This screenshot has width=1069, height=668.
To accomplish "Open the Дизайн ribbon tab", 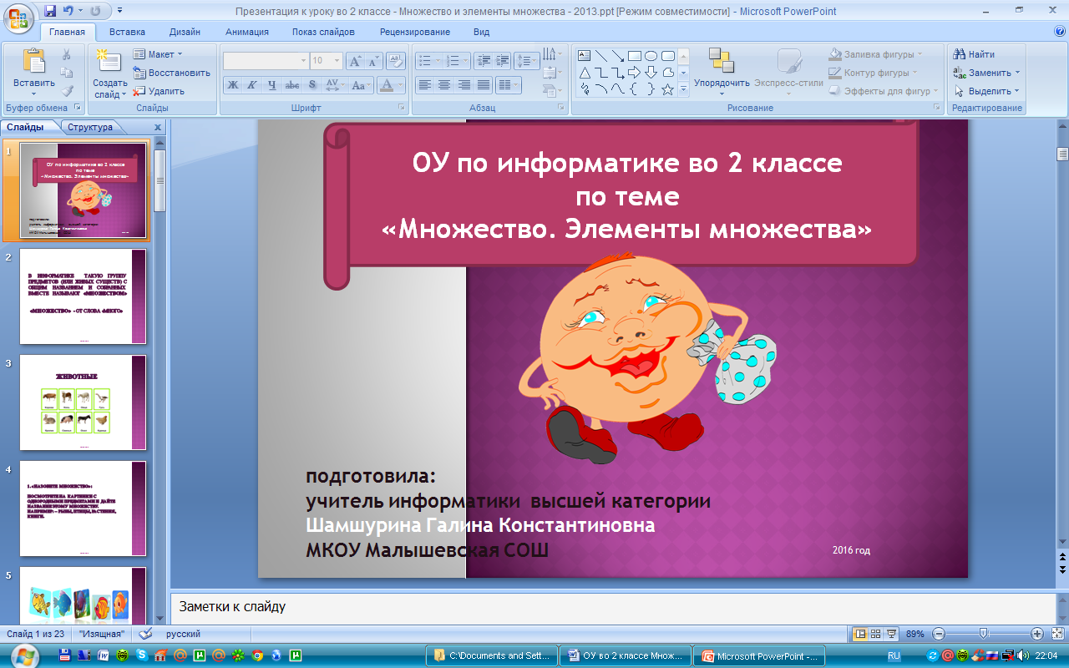I will pos(185,32).
